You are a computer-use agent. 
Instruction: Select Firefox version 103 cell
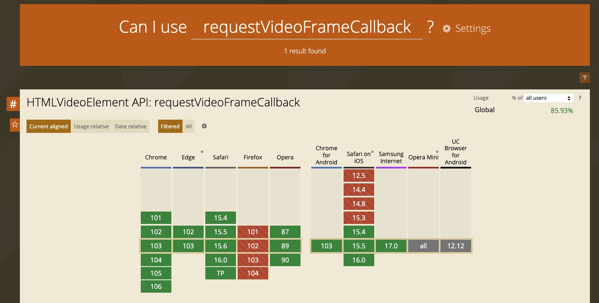pyautogui.click(x=253, y=260)
